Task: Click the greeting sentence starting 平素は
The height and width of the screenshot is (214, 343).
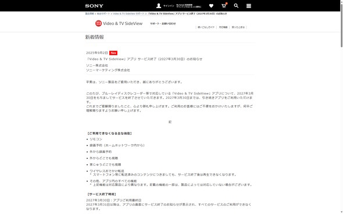Action: [x=134, y=82]
